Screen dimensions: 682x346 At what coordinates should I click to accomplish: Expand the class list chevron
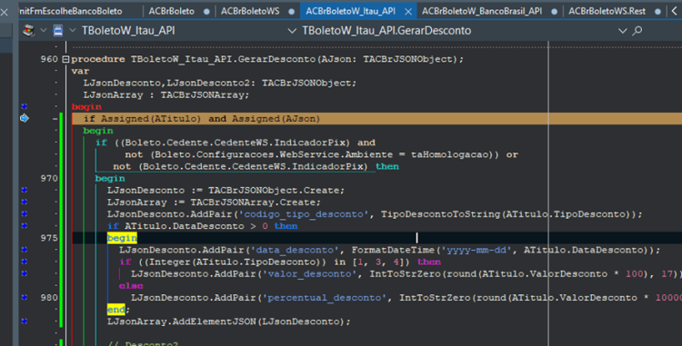click(292, 31)
